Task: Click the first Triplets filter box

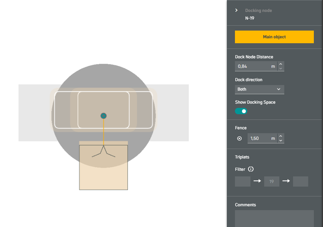Action: click(x=243, y=181)
